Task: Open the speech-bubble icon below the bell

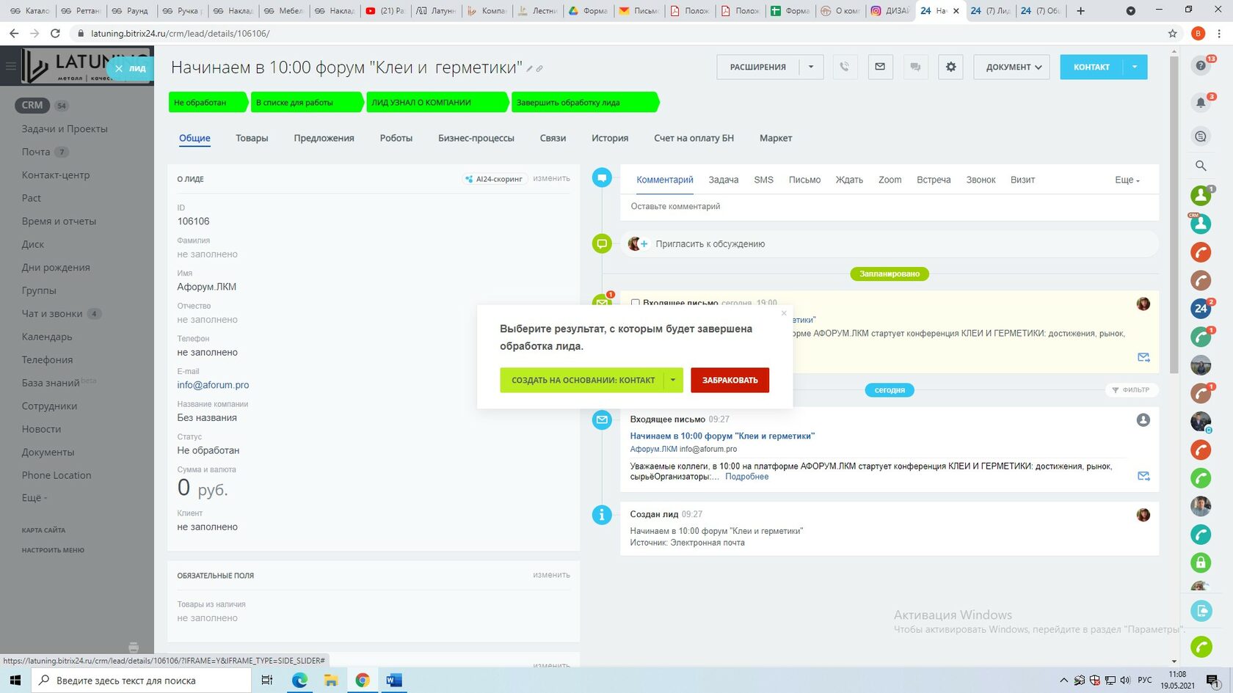Action: 1201,136
